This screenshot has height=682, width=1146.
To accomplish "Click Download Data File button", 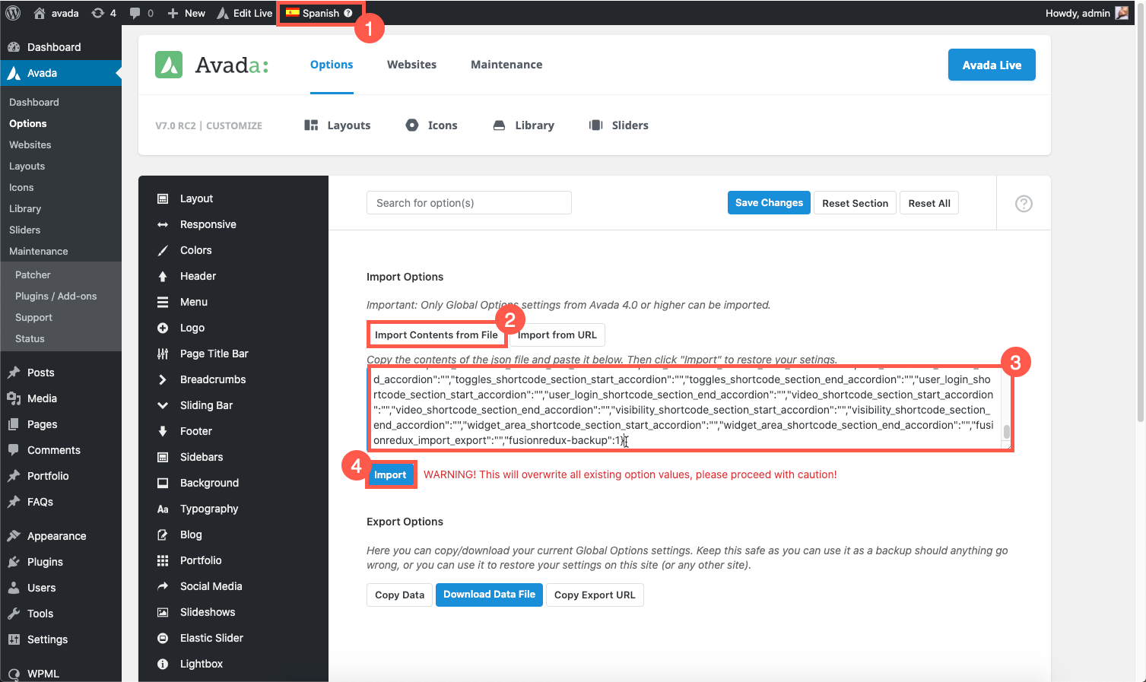I will click(x=489, y=595).
